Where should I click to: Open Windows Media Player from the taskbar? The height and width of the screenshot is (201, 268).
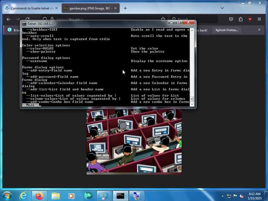(71, 196)
